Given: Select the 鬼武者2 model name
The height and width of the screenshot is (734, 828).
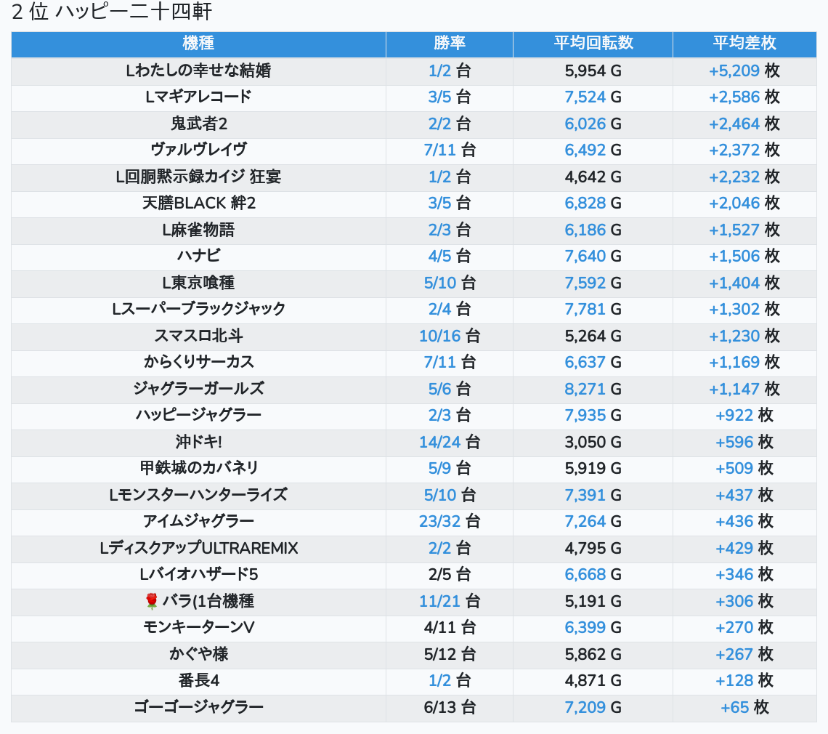Looking at the screenshot, I should (198, 124).
